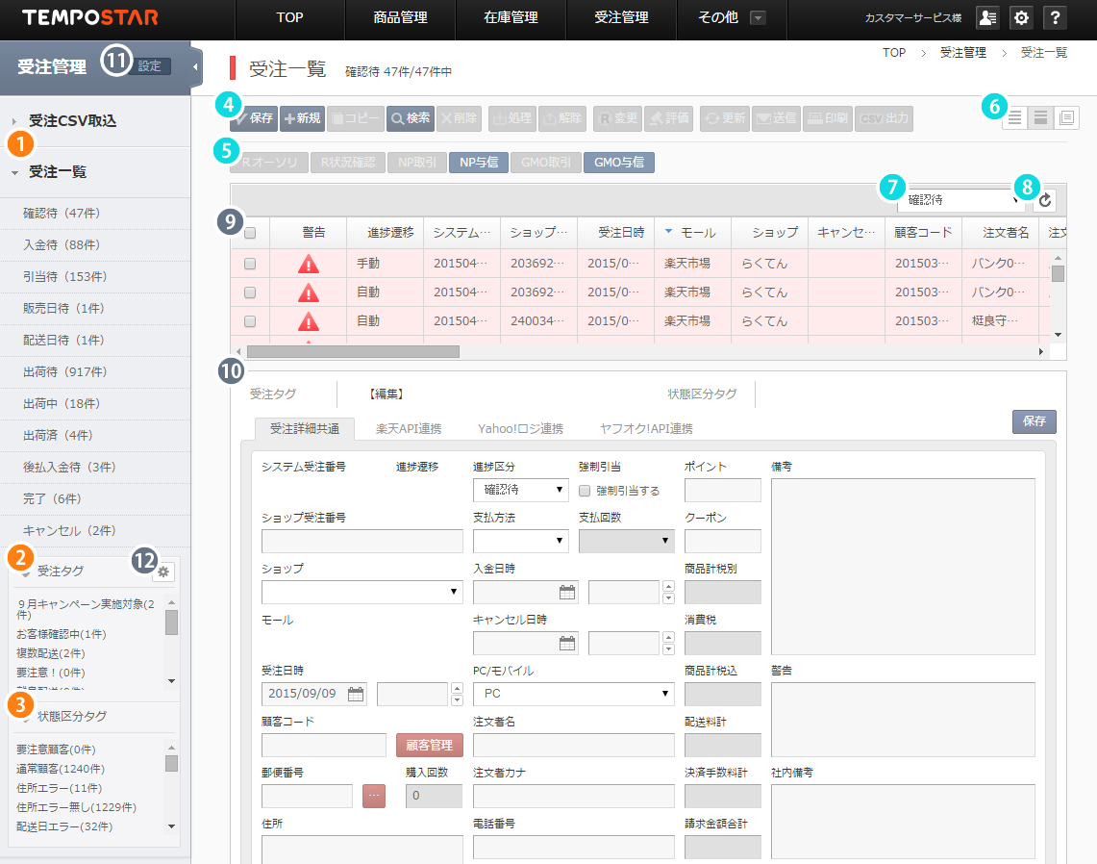The image size is (1097, 864).
Task: Tick the checkbox on the 手動 order row
Action: point(250,264)
